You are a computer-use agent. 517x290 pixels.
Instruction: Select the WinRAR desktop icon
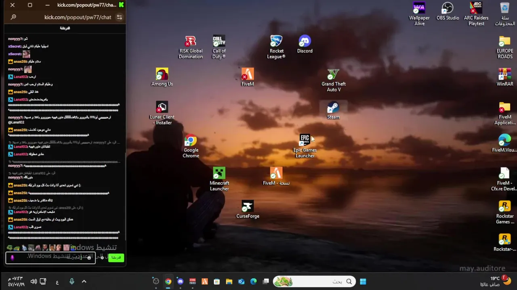[x=505, y=78]
